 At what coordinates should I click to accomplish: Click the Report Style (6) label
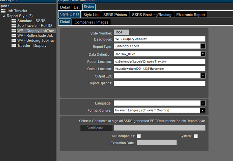[x=20, y=16]
